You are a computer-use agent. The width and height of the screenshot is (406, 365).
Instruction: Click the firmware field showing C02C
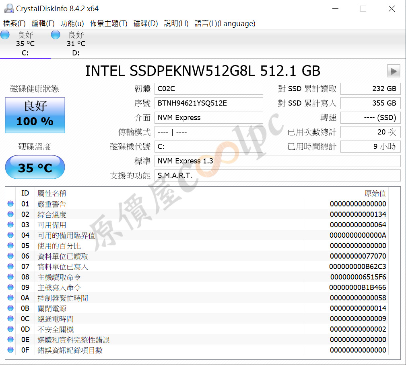coord(209,89)
